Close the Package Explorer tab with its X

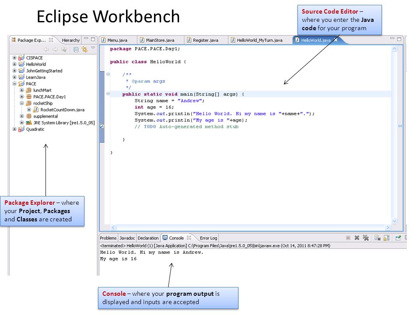51,40
